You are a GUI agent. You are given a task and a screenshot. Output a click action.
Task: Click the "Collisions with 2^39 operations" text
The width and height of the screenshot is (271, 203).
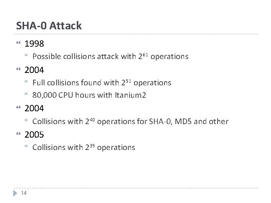84,147
